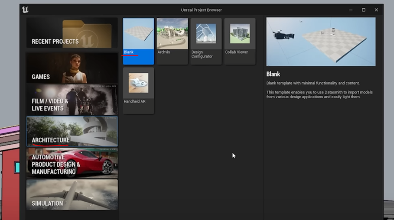Pick the Blank template card
This screenshot has height=220, width=394.
pyautogui.click(x=138, y=41)
